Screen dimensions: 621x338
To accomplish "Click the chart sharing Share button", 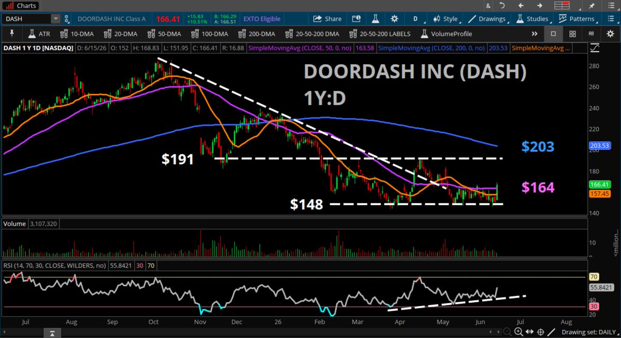I will click(327, 19).
